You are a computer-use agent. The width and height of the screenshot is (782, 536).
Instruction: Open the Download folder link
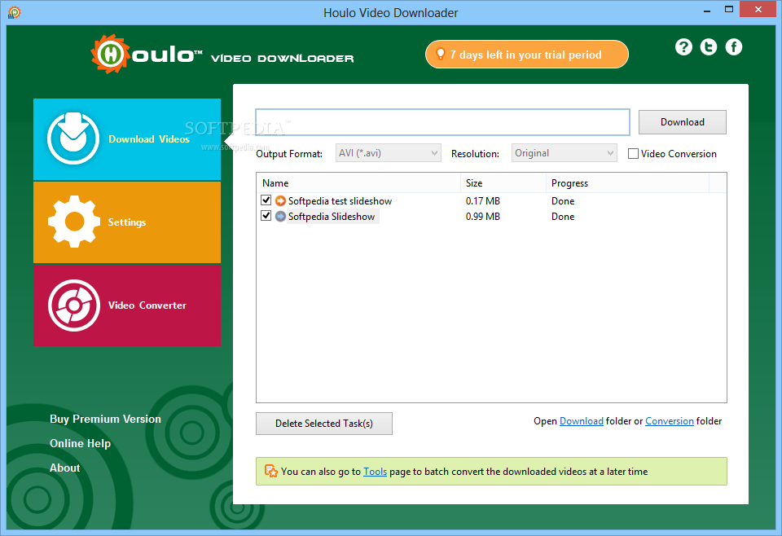(582, 421)
